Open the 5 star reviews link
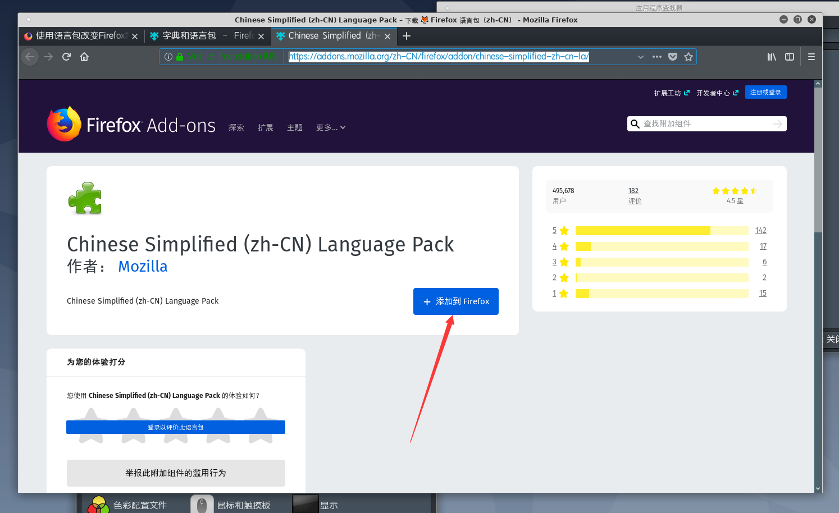 click(560, 231)
